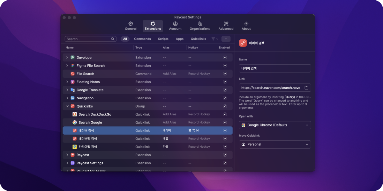This screenshot has width=383, height=191.
Task: Switch to the Extensions tab
Action: 153,26
